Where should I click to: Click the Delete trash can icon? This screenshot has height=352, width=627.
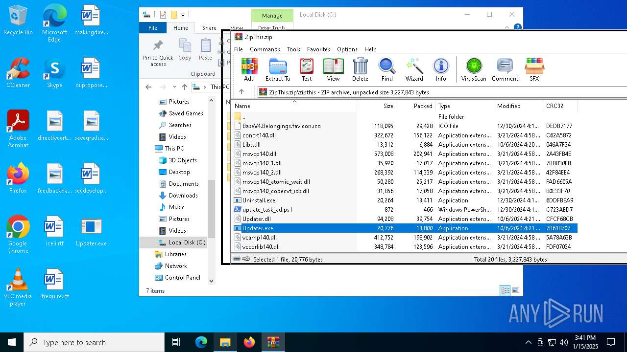[x=360, y=69]
